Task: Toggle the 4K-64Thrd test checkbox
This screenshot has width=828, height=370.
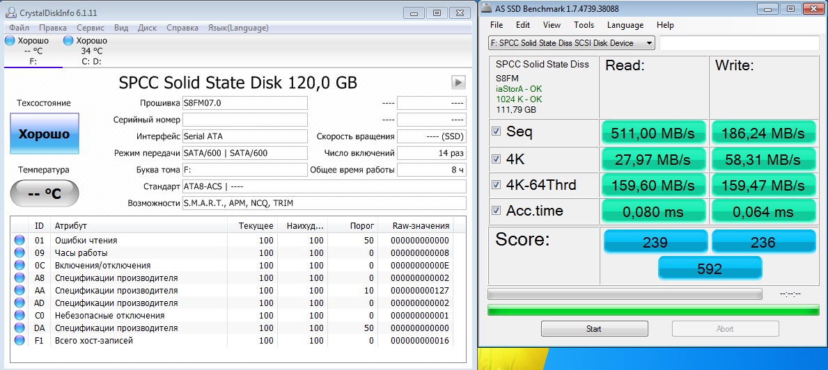Action: 496,184
